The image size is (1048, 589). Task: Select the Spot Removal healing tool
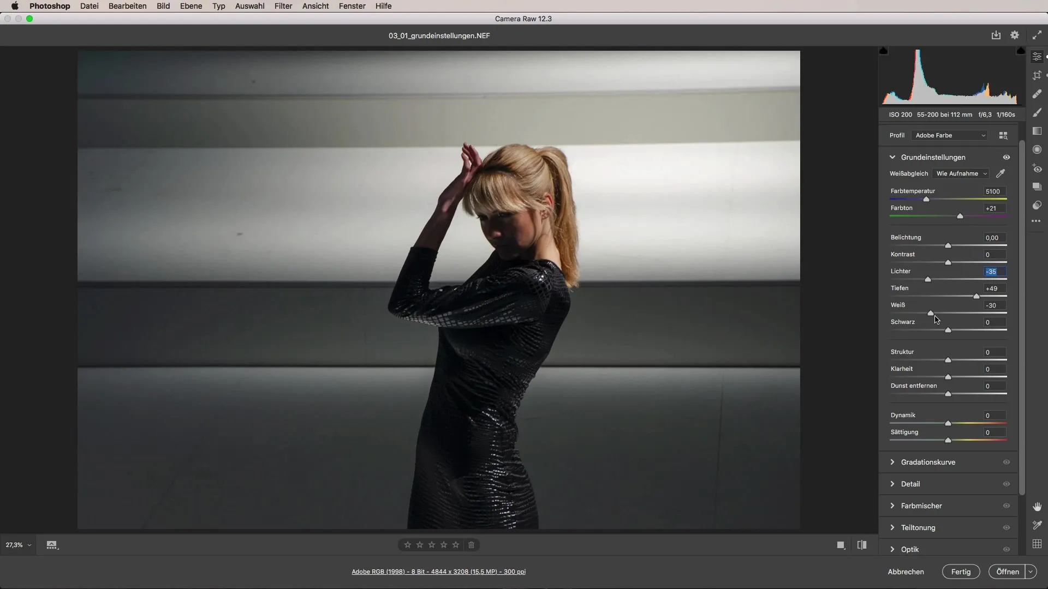(x=1037, y=94)
